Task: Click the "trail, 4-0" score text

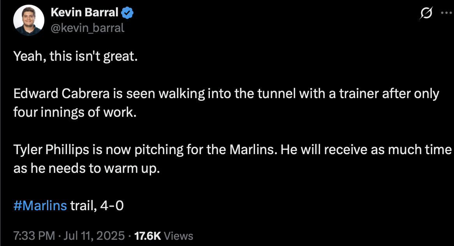Action: pos(97,206)
